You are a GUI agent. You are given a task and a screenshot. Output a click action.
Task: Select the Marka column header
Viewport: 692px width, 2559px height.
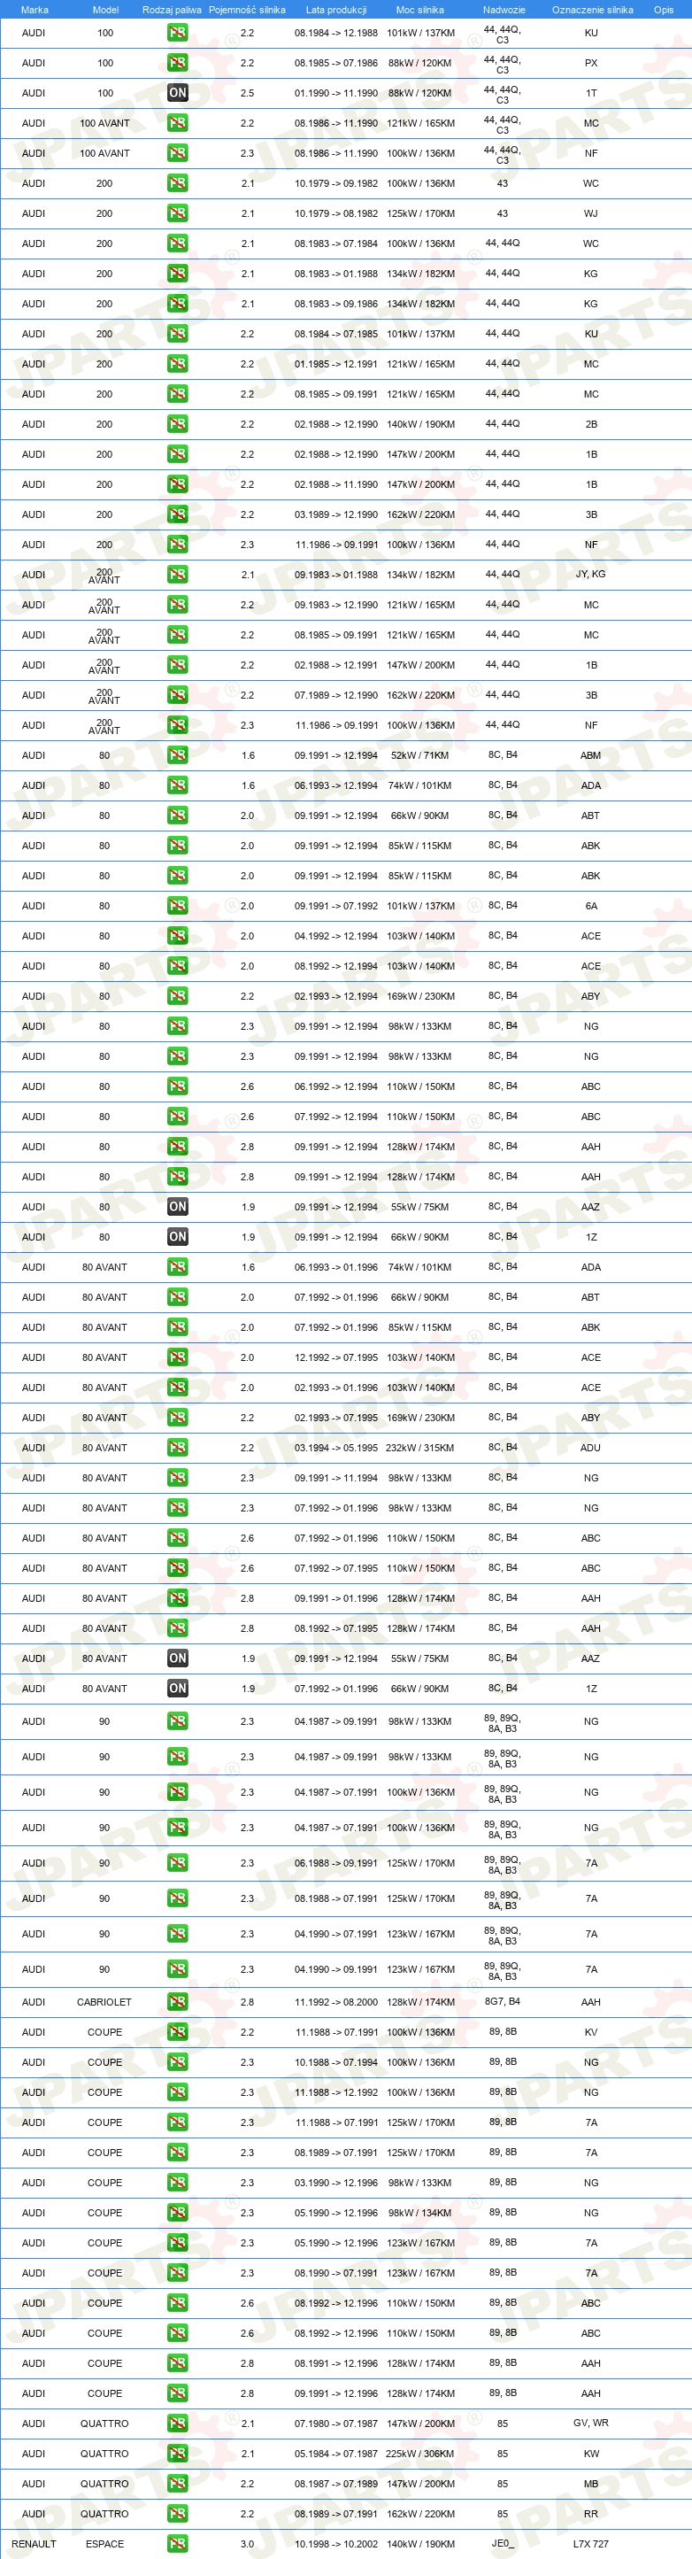pos(35,10)
